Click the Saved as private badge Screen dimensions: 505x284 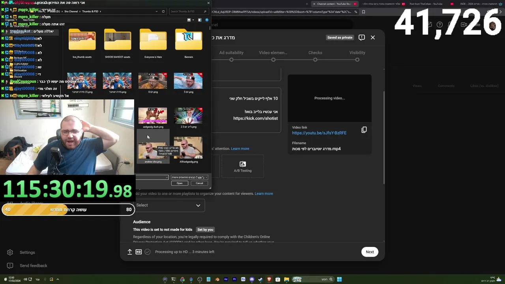(x=340, y=37)
